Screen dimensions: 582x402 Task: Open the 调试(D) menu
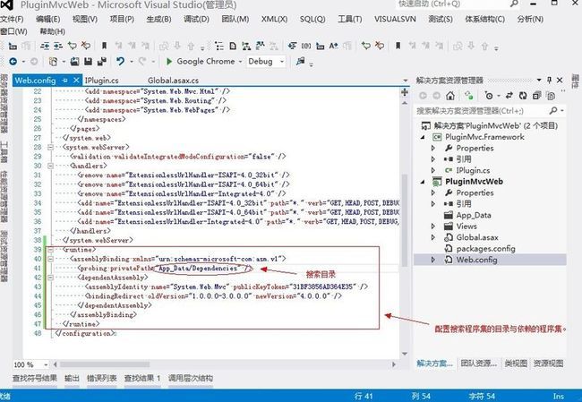[x=196, y=19]
